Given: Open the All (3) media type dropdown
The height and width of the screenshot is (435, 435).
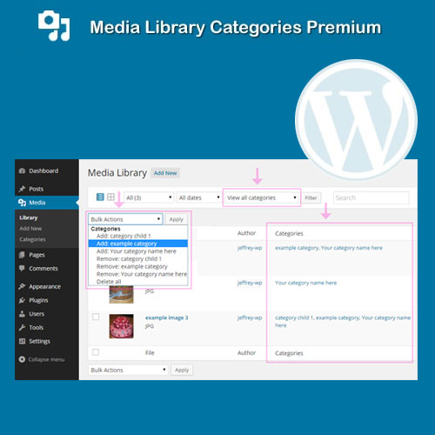Looking at the screenshot, I should pyautogui.click(x=149, y=197).
